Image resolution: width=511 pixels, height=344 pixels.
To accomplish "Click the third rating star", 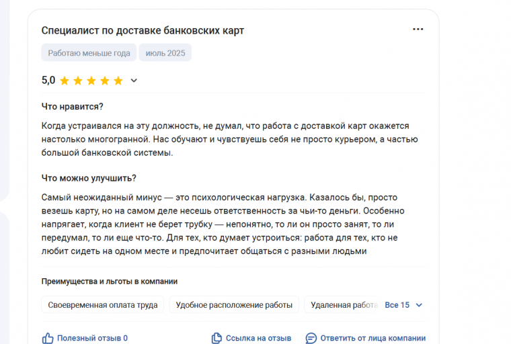I will [91, 81].
